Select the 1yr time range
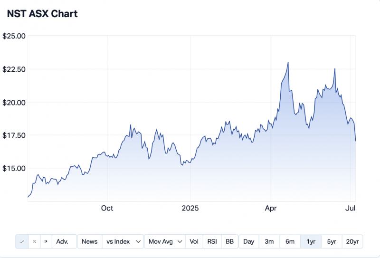The height and width of the screenshot is (258, 380). 311,241
